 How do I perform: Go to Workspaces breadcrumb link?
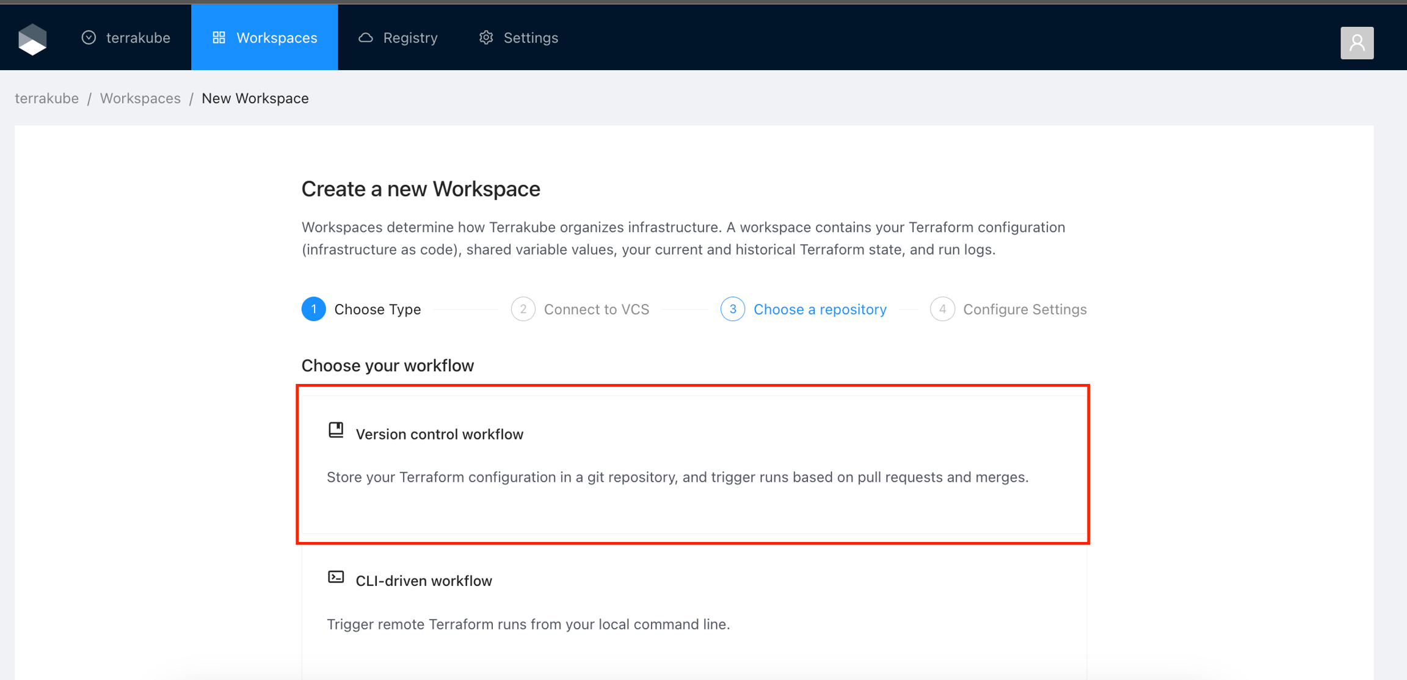[140, 98]
